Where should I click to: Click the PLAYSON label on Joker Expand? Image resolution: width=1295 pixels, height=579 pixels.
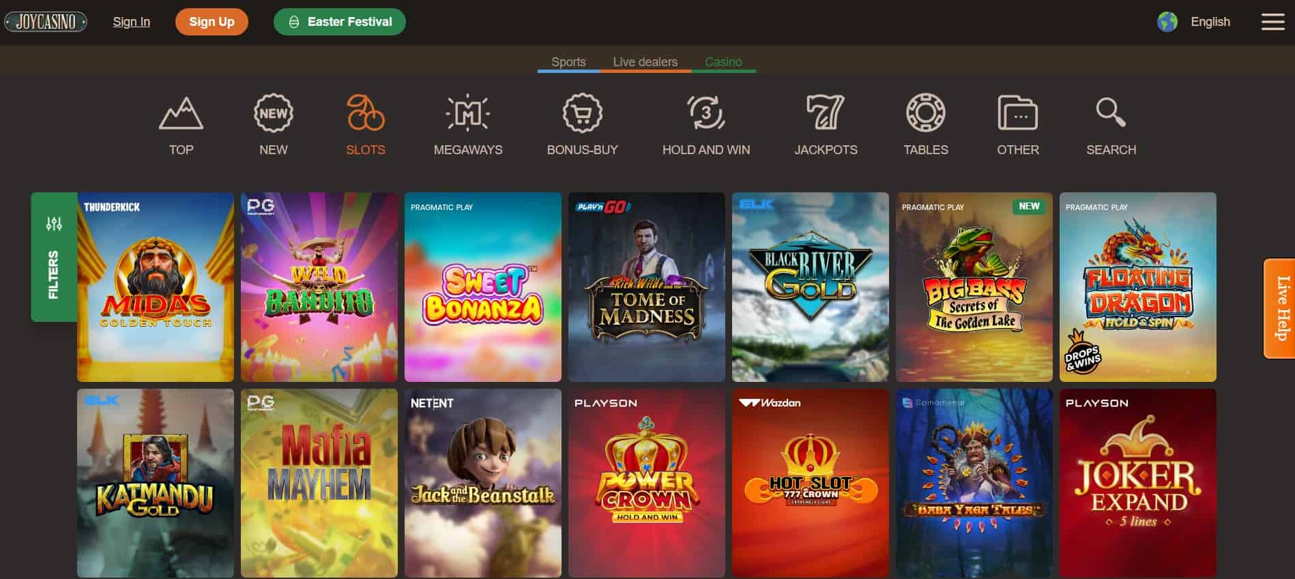(1097, 403)
